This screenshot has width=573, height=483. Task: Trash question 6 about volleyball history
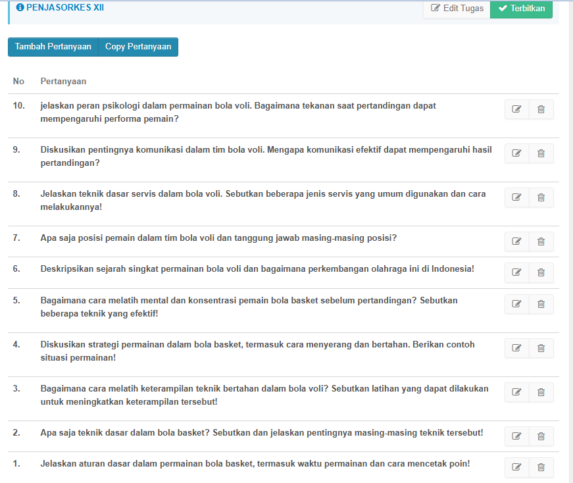pos(541,272)
